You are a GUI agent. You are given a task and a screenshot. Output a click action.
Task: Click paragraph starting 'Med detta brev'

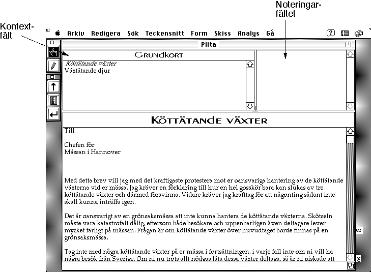click(x=204, y=191)
